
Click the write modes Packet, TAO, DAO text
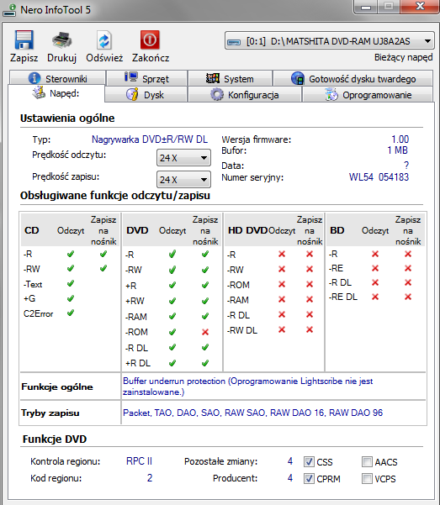click(x=252, y=413)
